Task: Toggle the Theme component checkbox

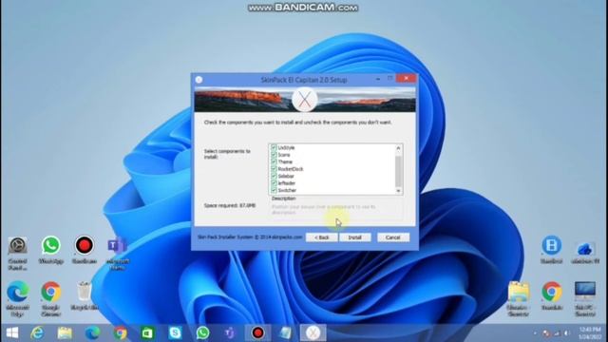Action: tap(274, 161)
